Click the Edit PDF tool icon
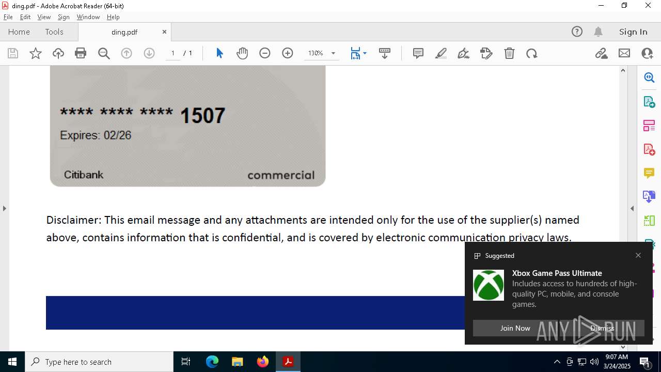This screenshot has width=661, height=372. (486, 53)
